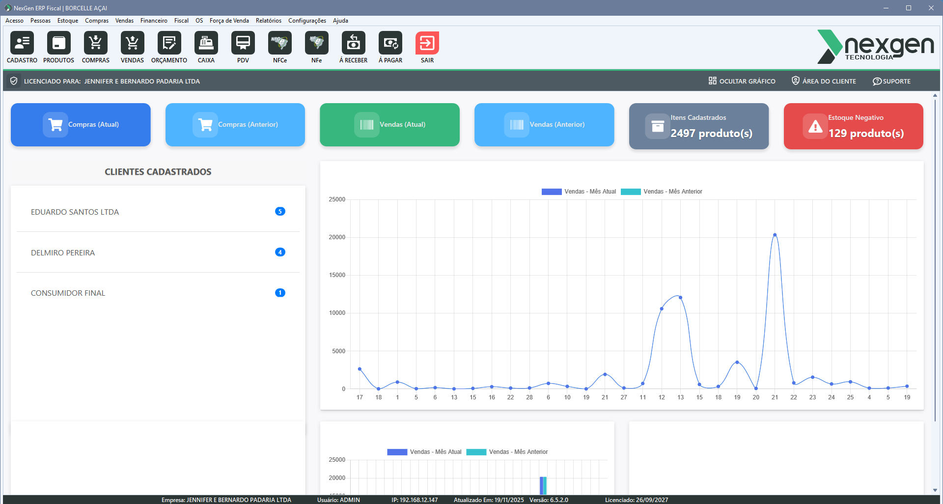The width and height of the screenshot is (943, 504).
Task: Click the ORÇAMENTO toolbar icon
Action: pyautogui.click(x=169, y=43)
